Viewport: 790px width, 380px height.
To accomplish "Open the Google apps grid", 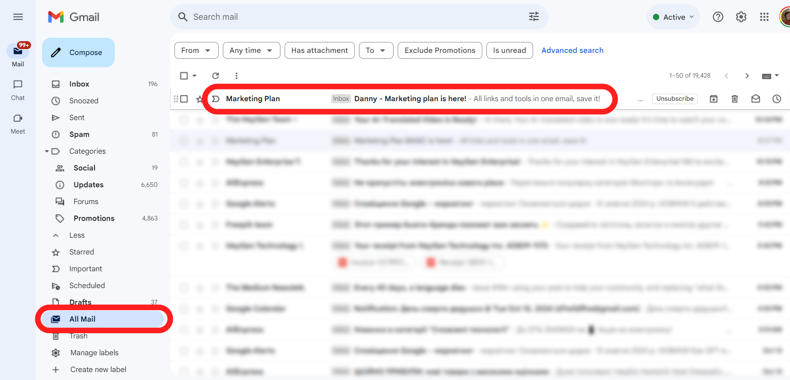I will pyautogui.click(x=764, y=17).
